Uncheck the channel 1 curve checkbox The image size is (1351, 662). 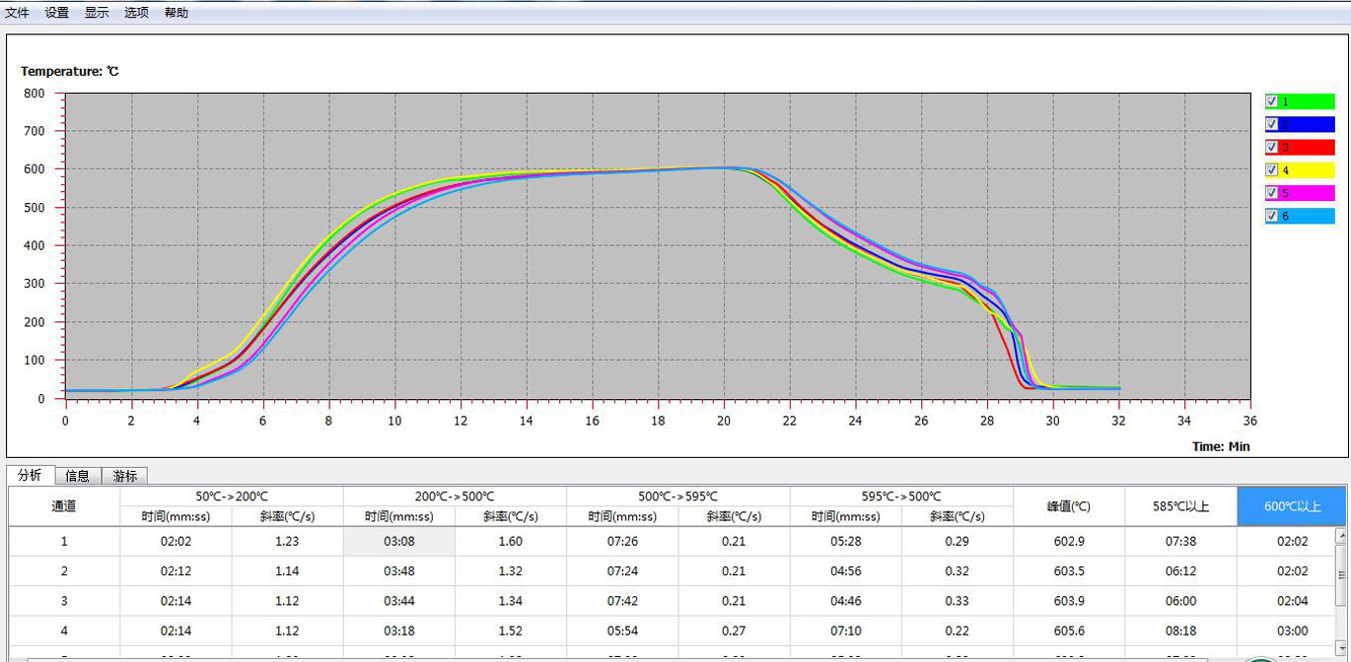pos(1272,101)
